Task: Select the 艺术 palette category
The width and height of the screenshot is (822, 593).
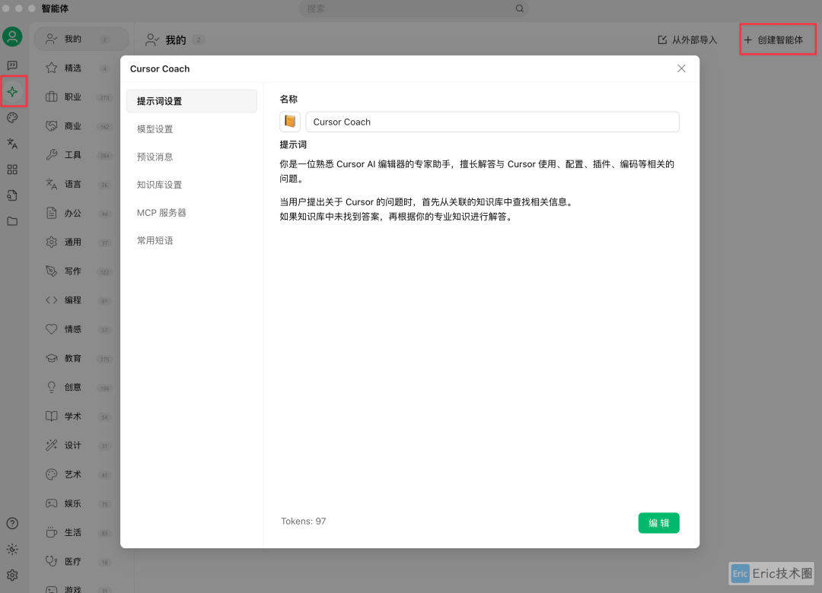Action: coord(81,474)
